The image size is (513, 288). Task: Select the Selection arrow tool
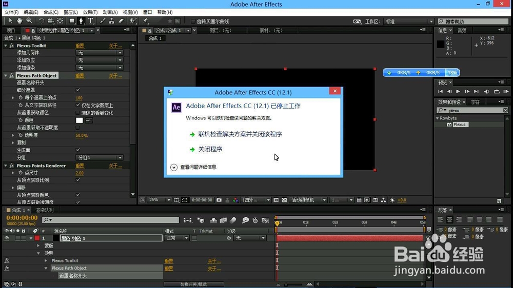pyautogui.click(x=10, y=21)
